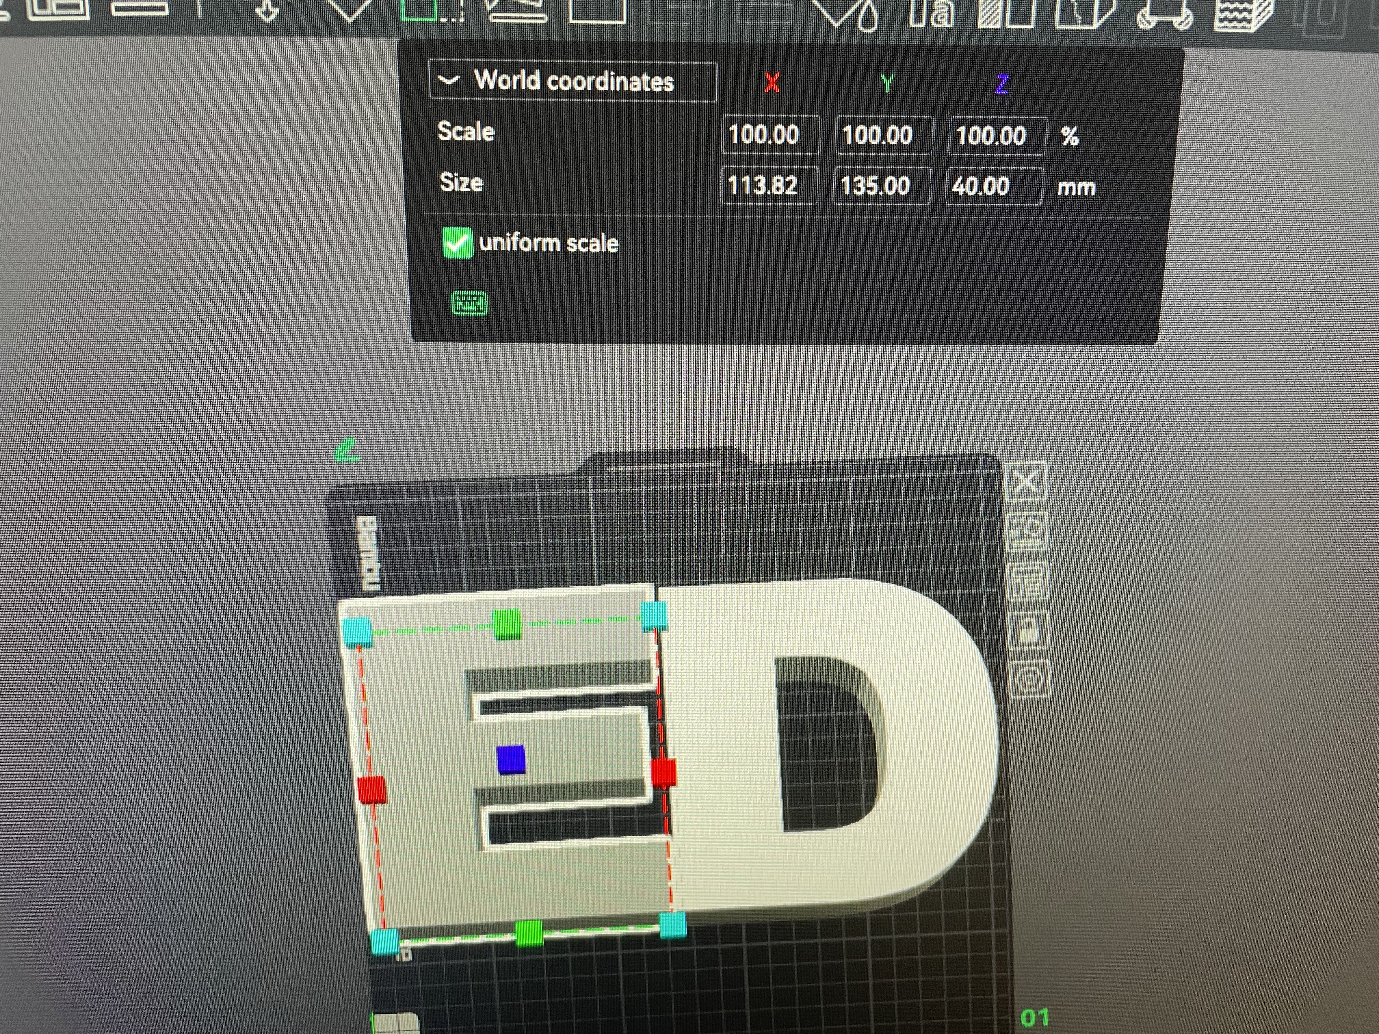
Task: Click the bottom-left cyan corner handle
Action: point(385,941)
